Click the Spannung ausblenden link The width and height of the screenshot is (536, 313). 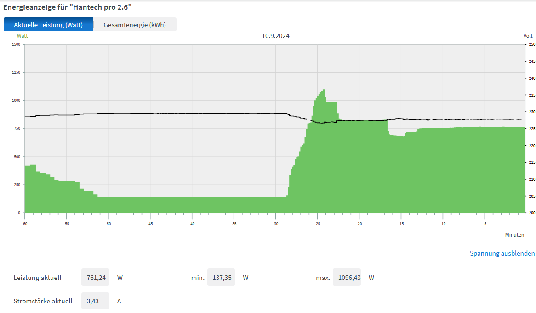tap(502, 253)
